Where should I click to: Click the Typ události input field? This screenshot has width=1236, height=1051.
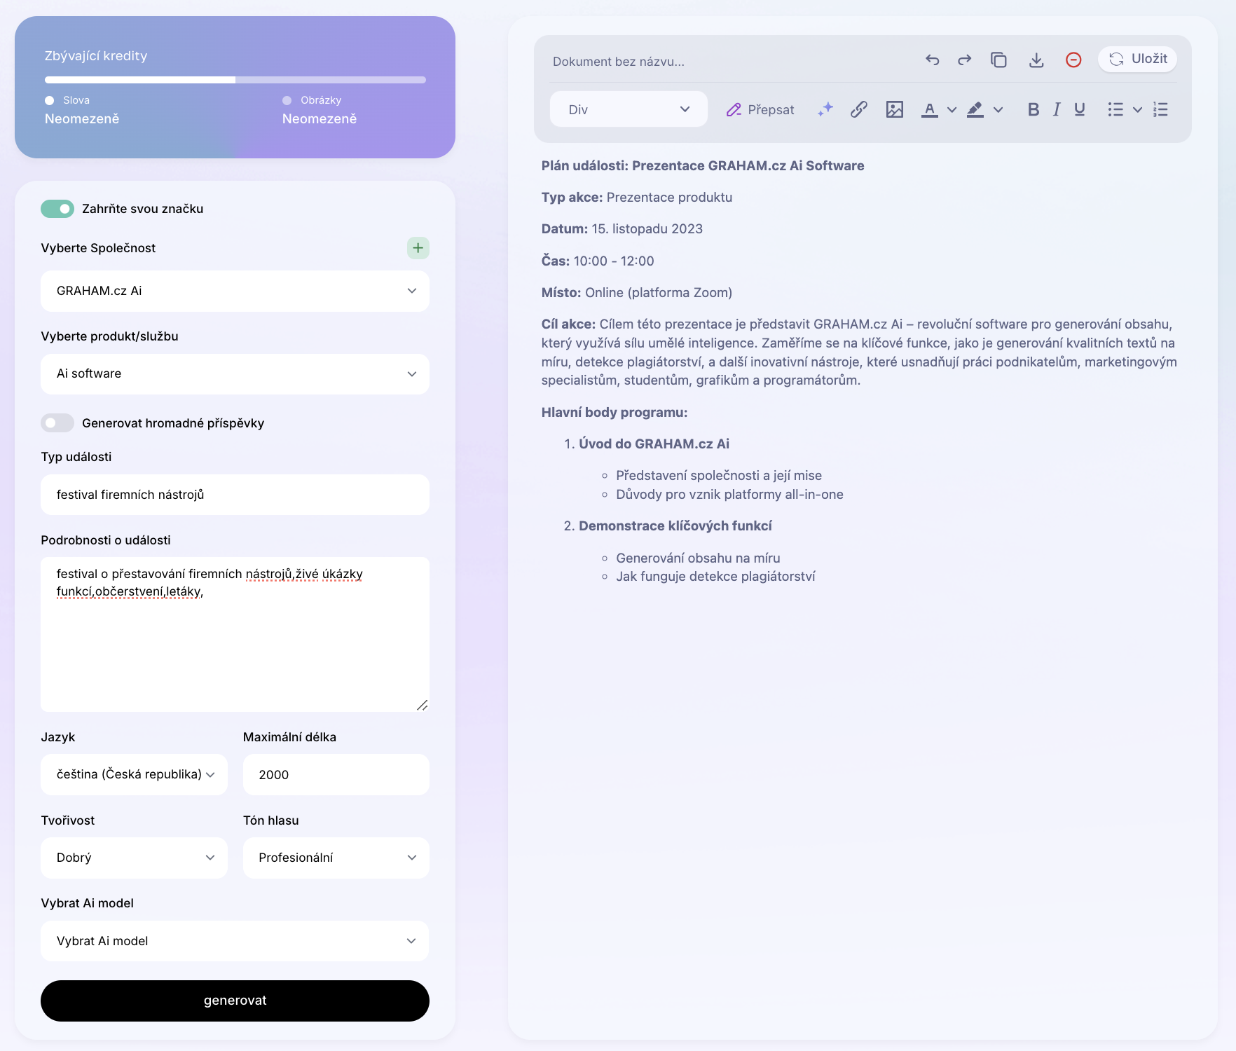(235, 495)
